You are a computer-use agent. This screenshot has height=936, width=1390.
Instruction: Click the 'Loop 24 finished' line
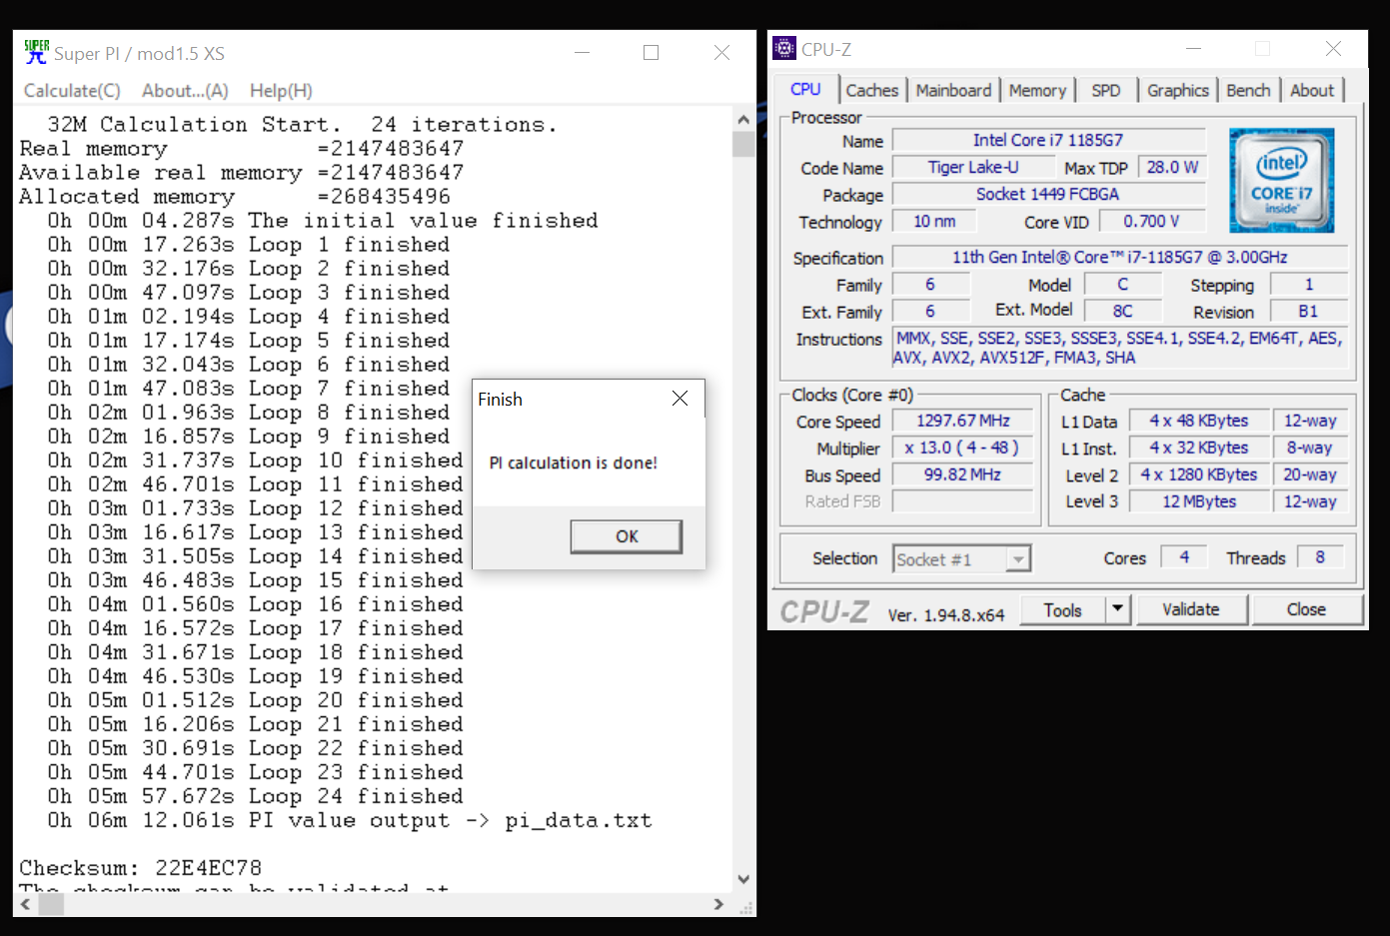[256, 796]
